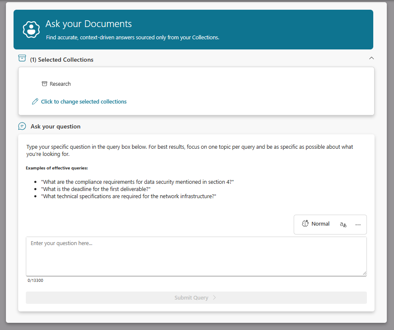The image size is (394, 330).
Task: Collapse the Selected Collections section with the chevron
Action: tap(371, 58)
